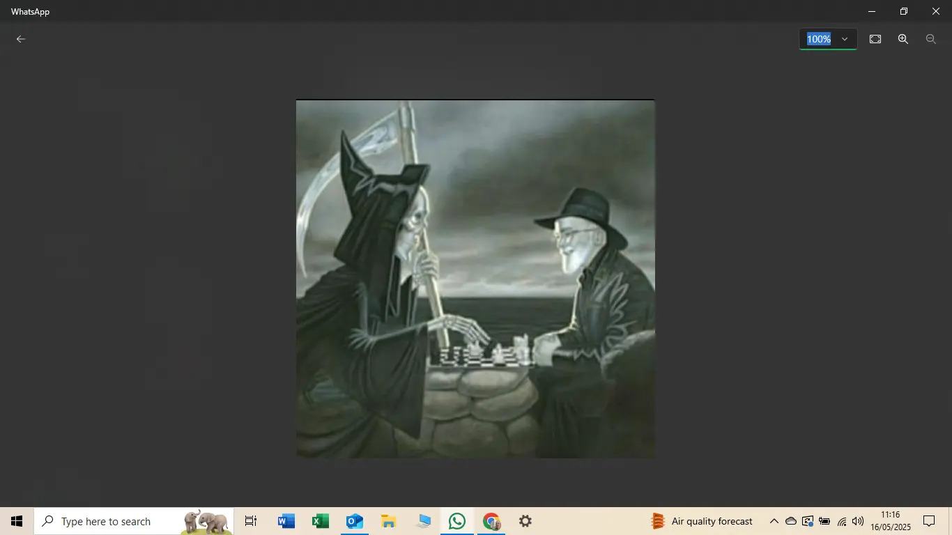Open the Air quality forecast widget

(x=702, y=521)
